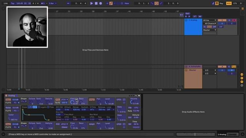Click the New capture button
The width and height of the screenshot is (246, 138).
[x=127, y=3]
